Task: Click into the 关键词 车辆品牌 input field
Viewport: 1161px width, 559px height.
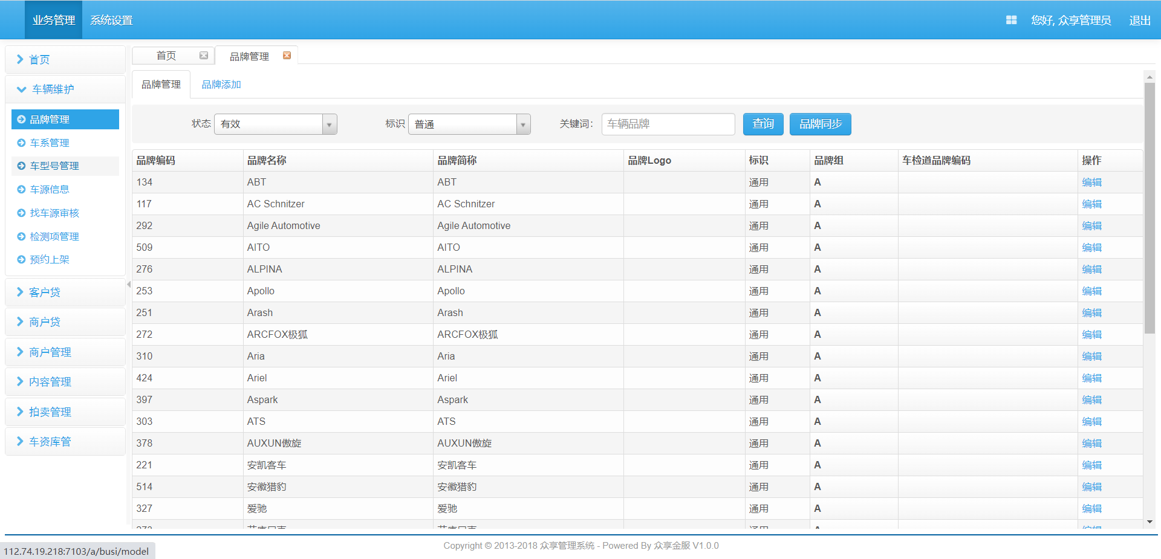Action: pyautogui.click(x=668, y=124)
